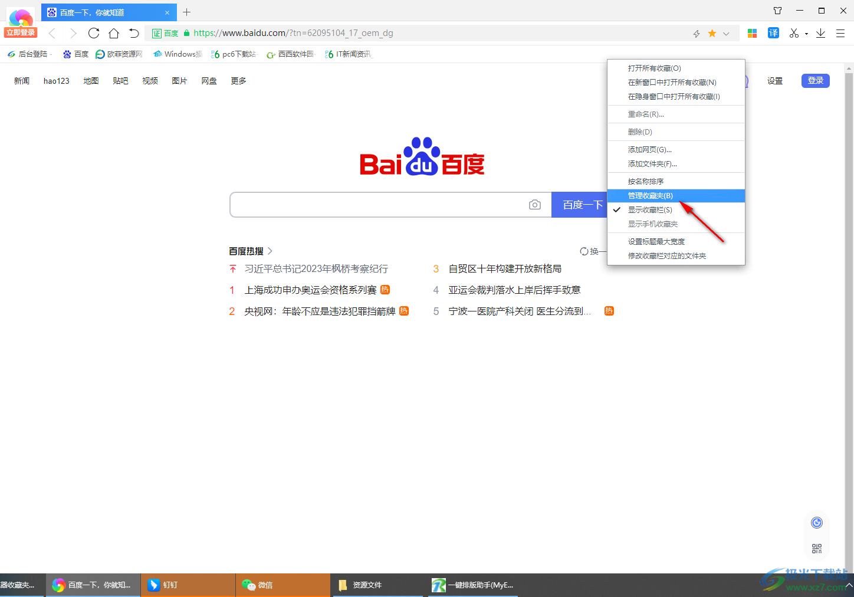
Task: Click the undo/restore closed tab icon
Action: point(134,33)
